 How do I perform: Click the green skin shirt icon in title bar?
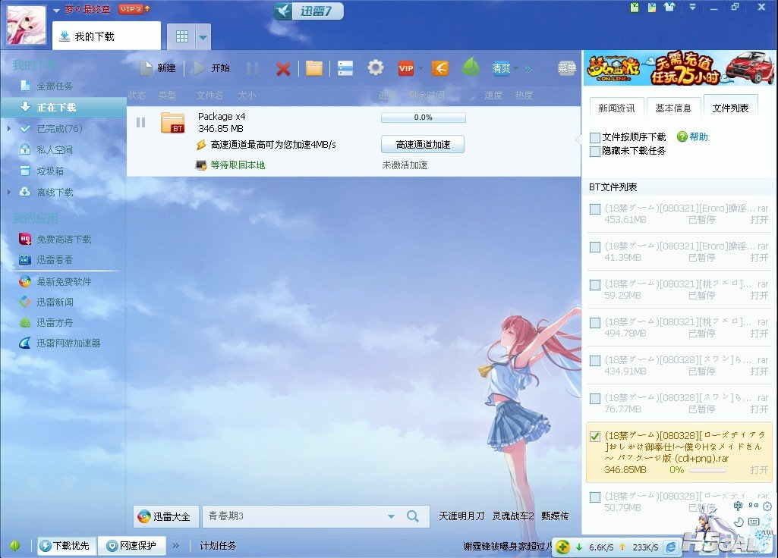coord(635,8)
